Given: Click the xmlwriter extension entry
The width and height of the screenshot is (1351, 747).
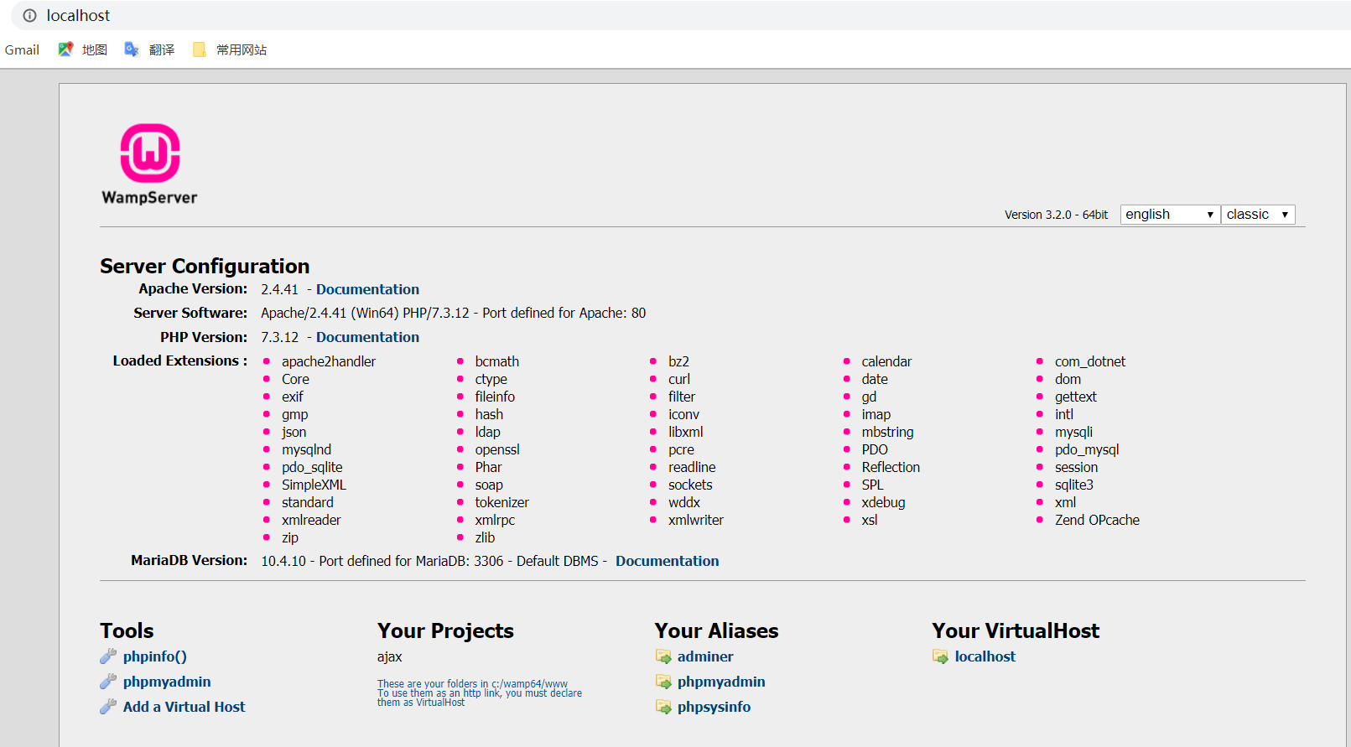Looking at the screenshot, I should (696, 520).
